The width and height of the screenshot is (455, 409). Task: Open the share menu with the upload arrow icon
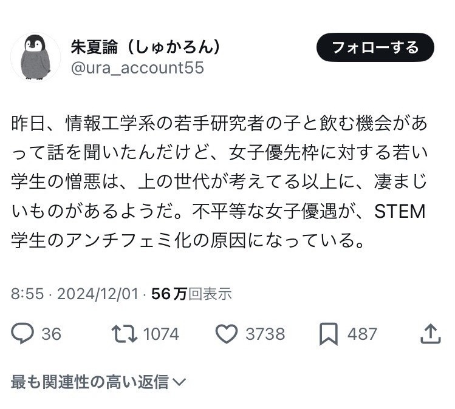click(429, 333)
